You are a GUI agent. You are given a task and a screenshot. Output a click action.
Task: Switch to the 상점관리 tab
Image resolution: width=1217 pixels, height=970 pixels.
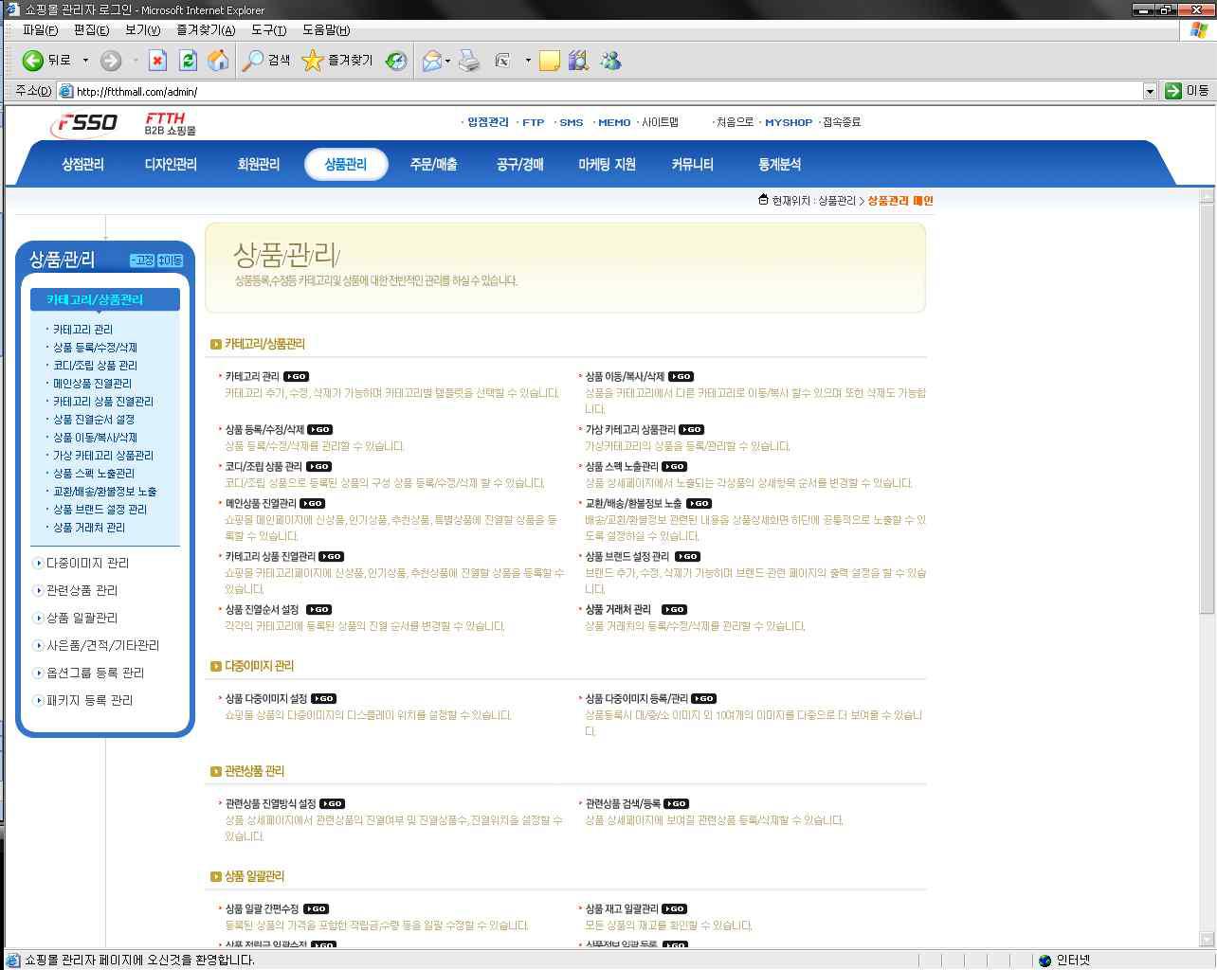coord(82,165)
